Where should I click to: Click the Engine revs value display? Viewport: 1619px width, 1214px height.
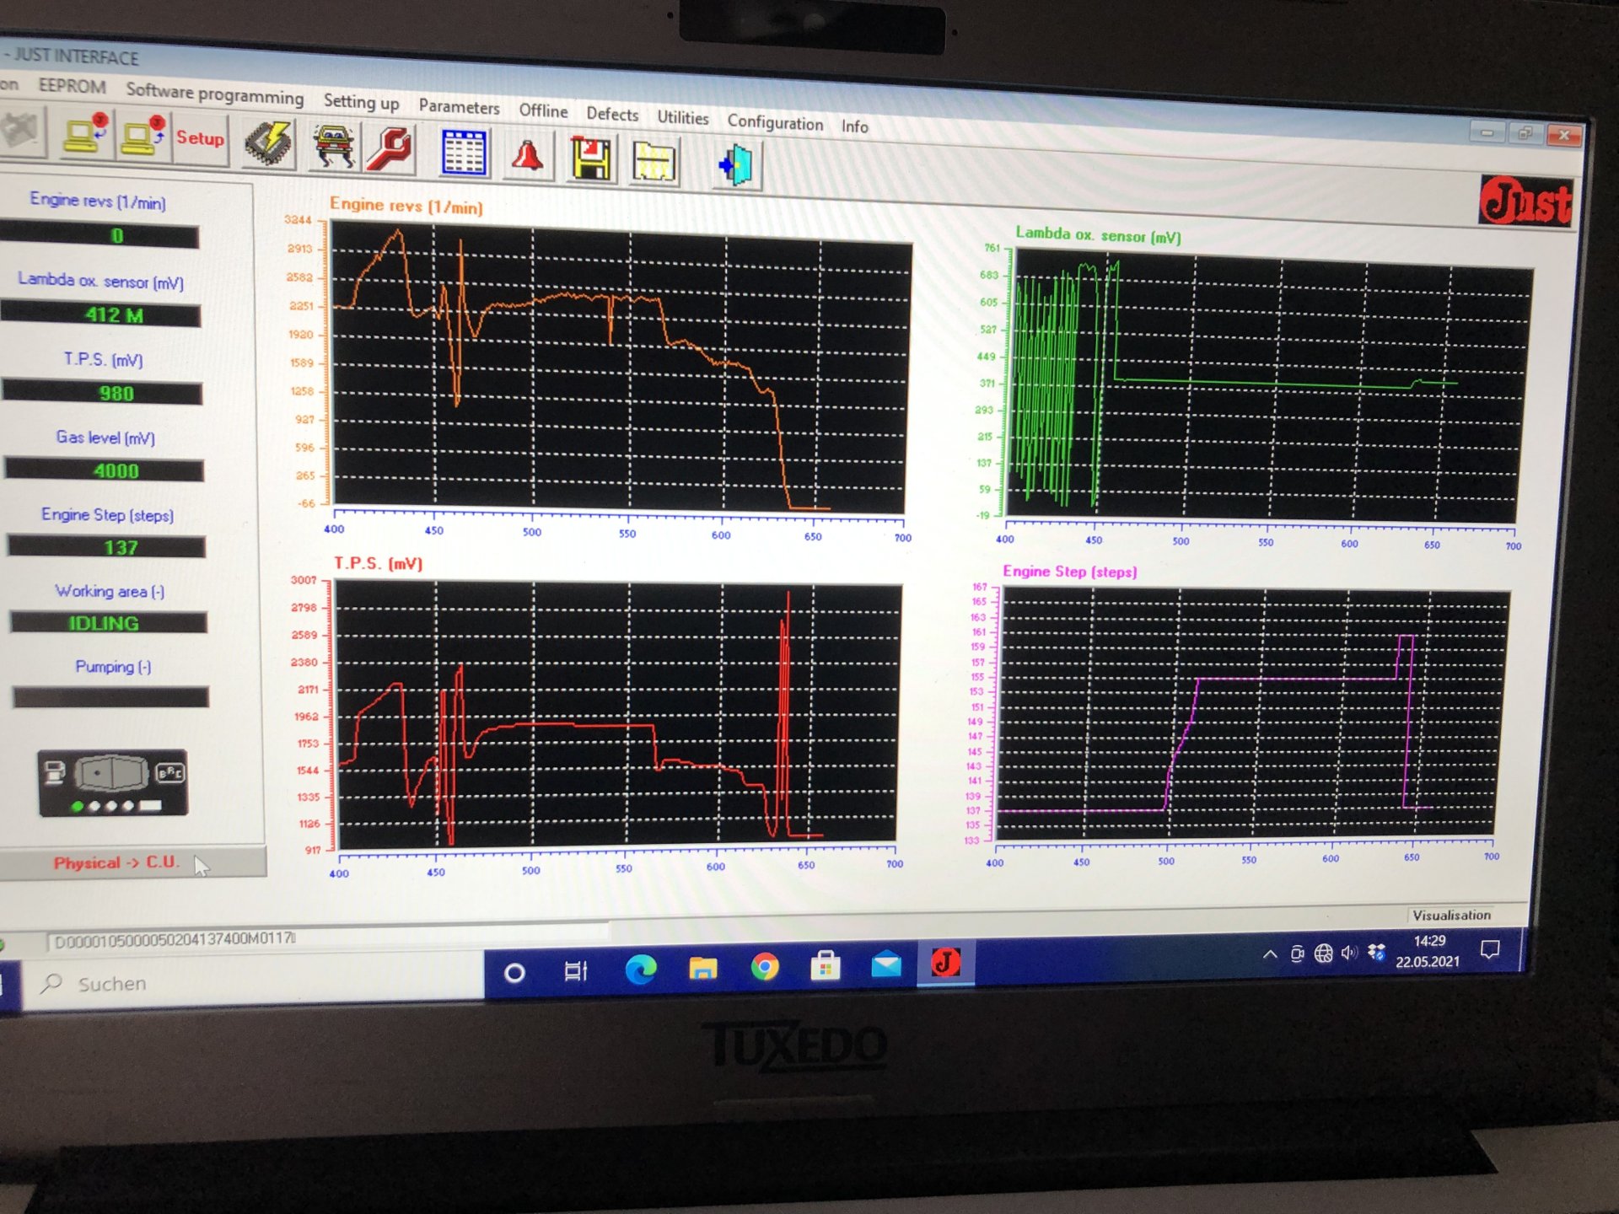[100, 235]
